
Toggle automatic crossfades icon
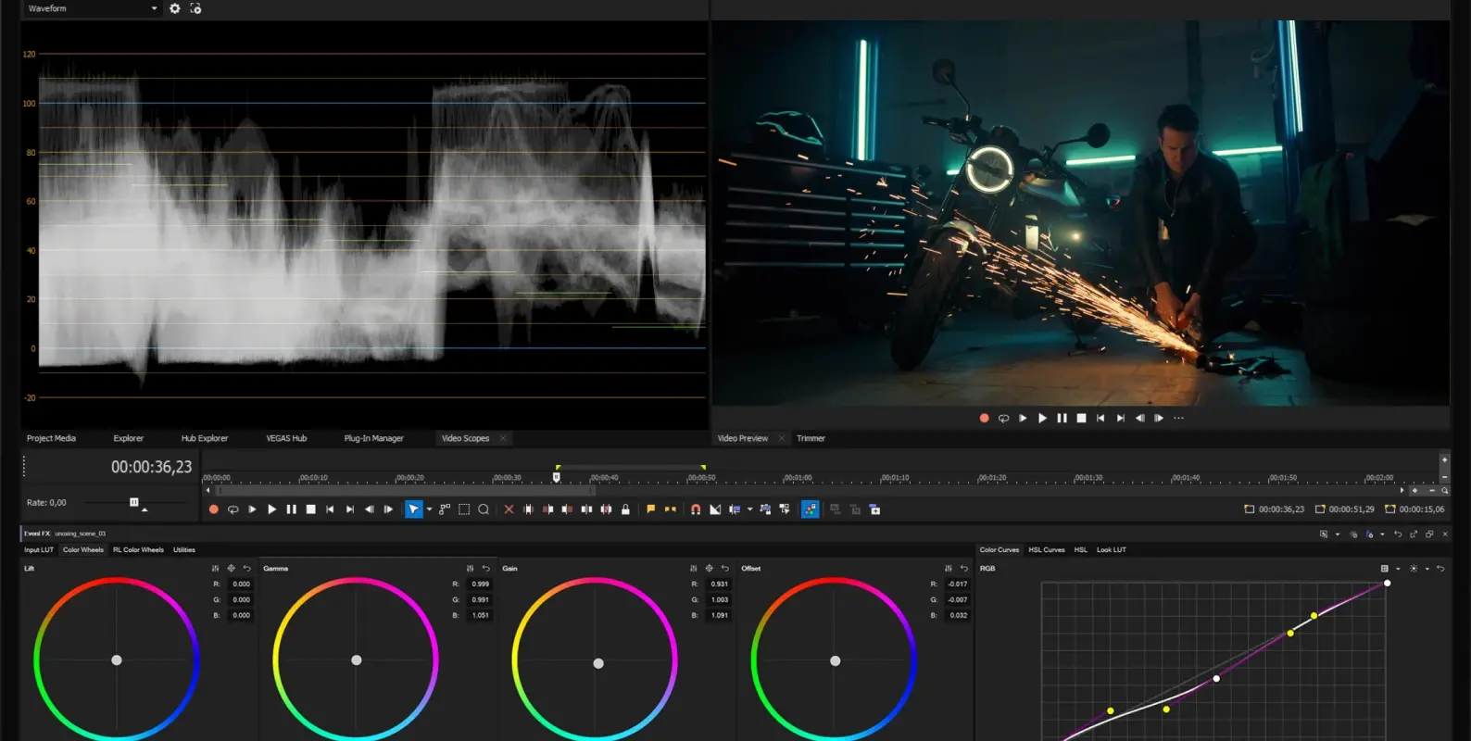pyautogui.click(x=715, y=509)
